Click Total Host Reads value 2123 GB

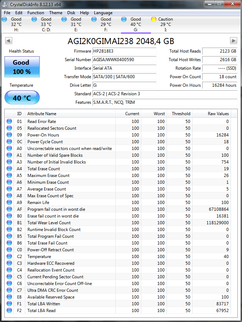pyautogui.click(x=220, y=51)
